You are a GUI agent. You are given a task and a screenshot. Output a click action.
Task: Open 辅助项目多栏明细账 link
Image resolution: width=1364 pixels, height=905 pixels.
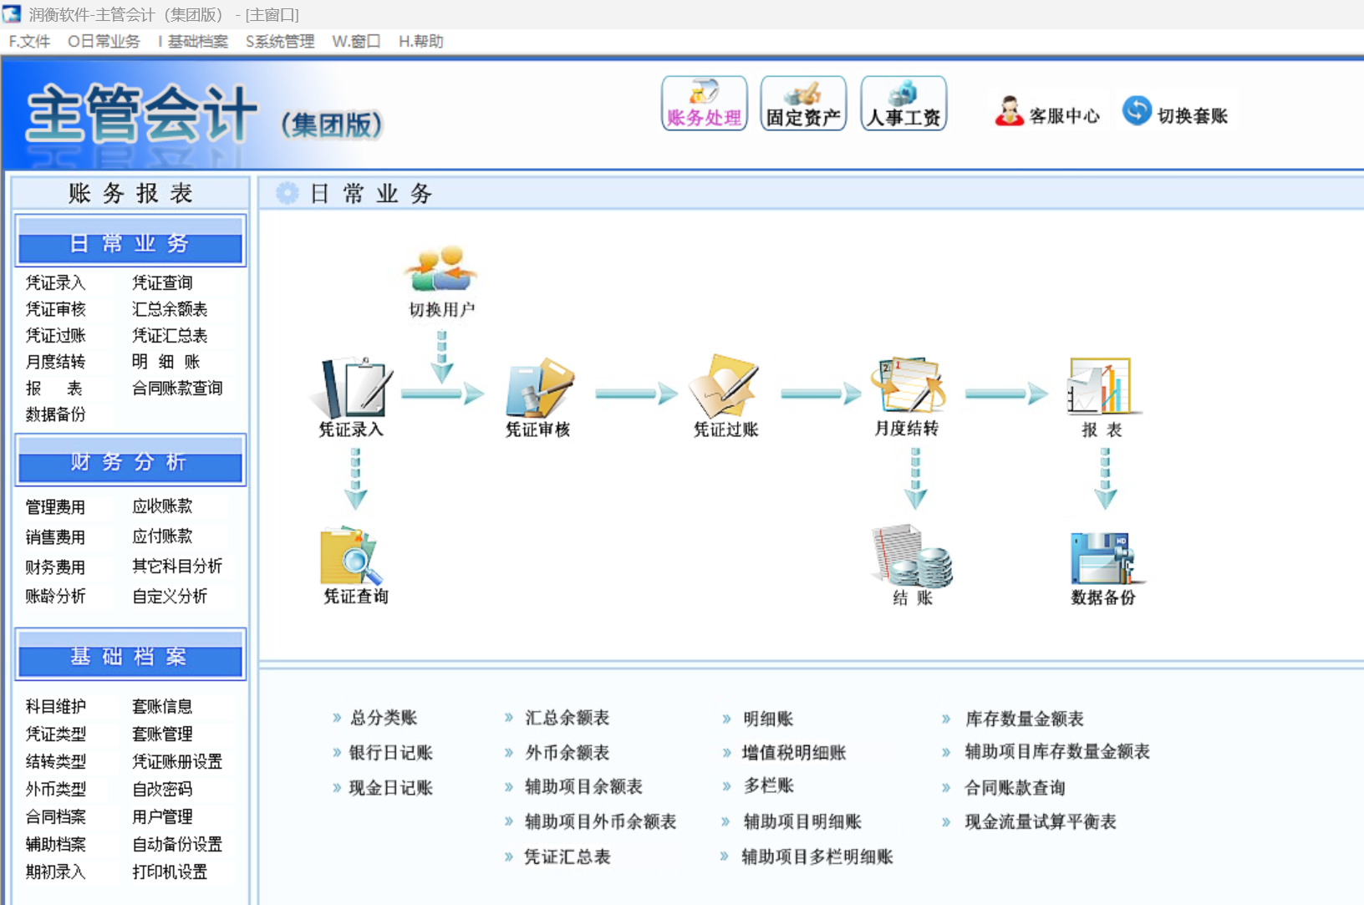click(817, 857)
